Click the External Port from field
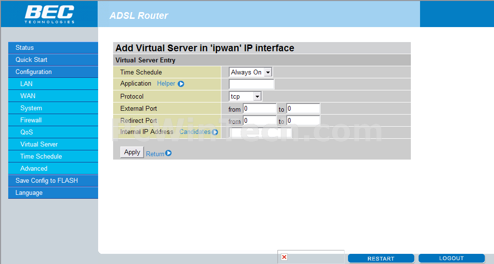This screenshot has width=494, height=264. [260, 108]
